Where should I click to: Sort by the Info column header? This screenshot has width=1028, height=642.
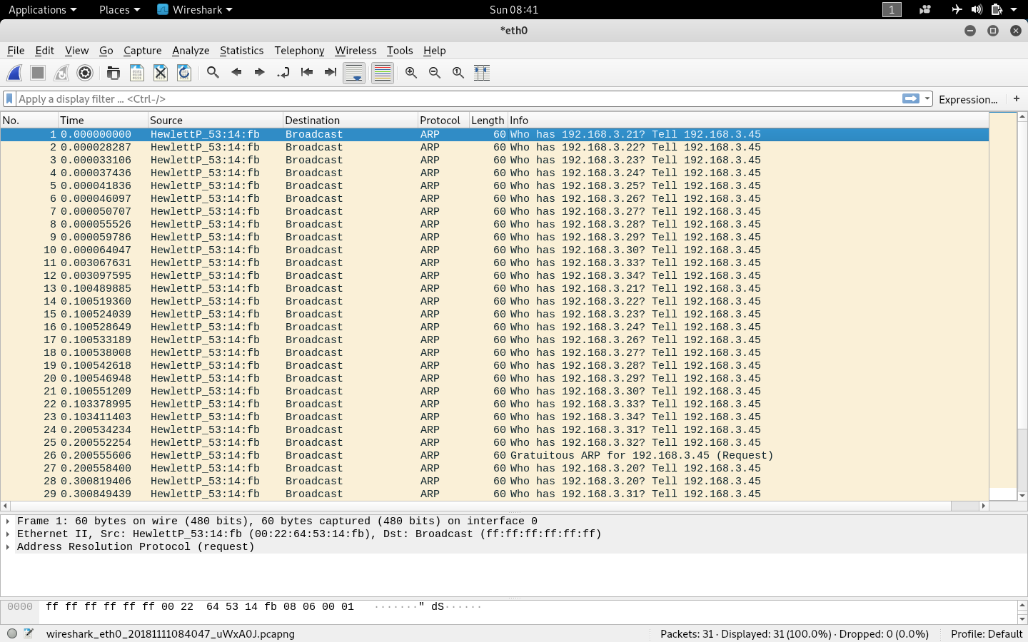(x=747, y=120)
